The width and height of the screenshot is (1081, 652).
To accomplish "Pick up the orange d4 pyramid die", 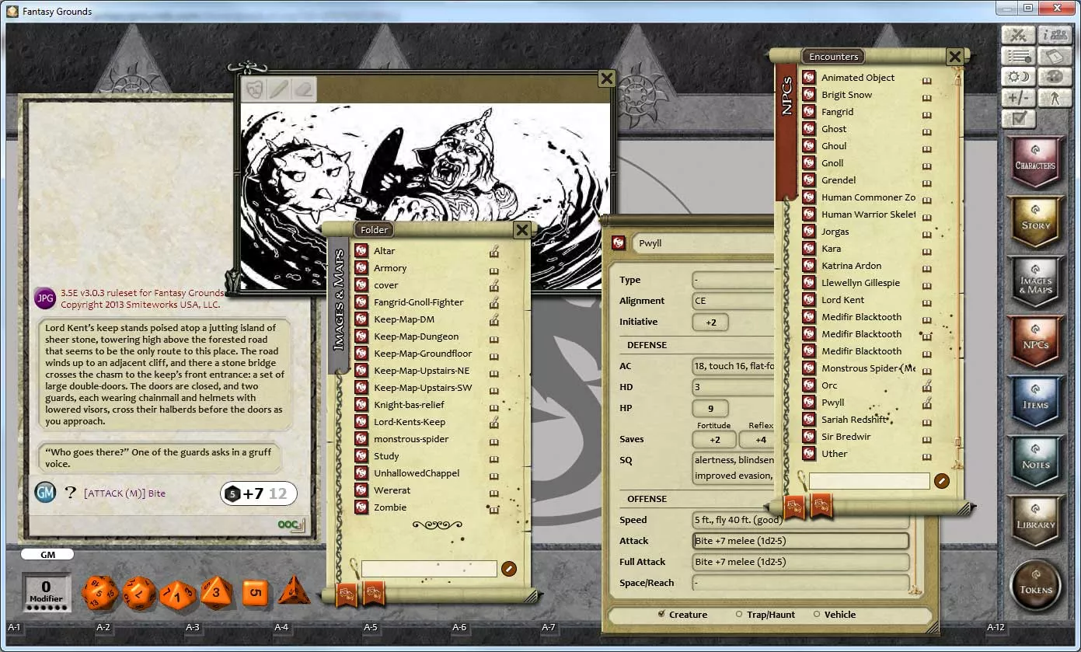I will point(294,591).
